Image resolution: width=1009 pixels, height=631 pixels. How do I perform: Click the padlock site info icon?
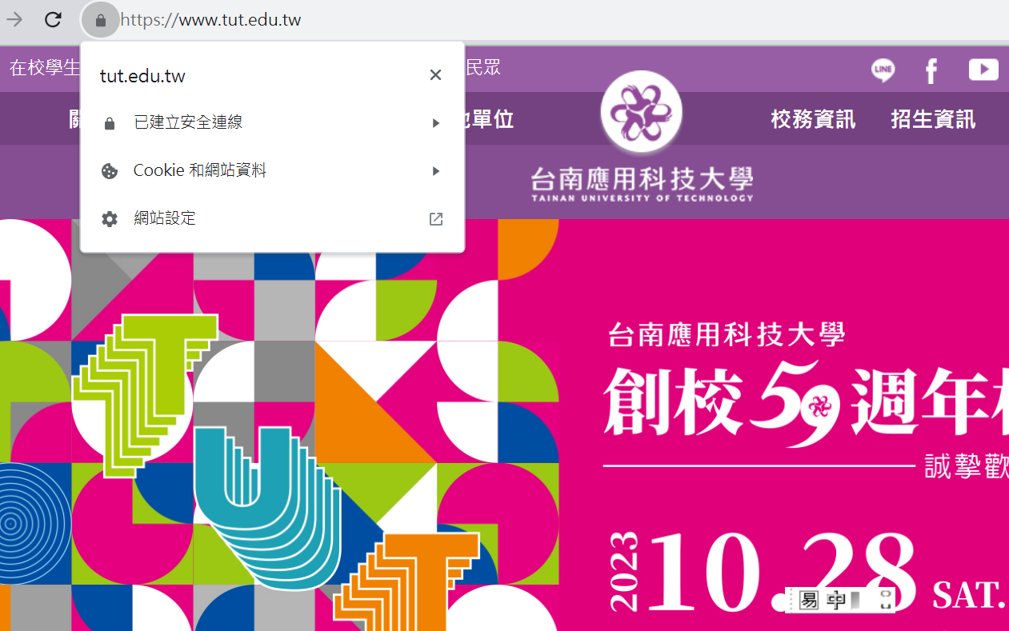[x=100, y=20]
